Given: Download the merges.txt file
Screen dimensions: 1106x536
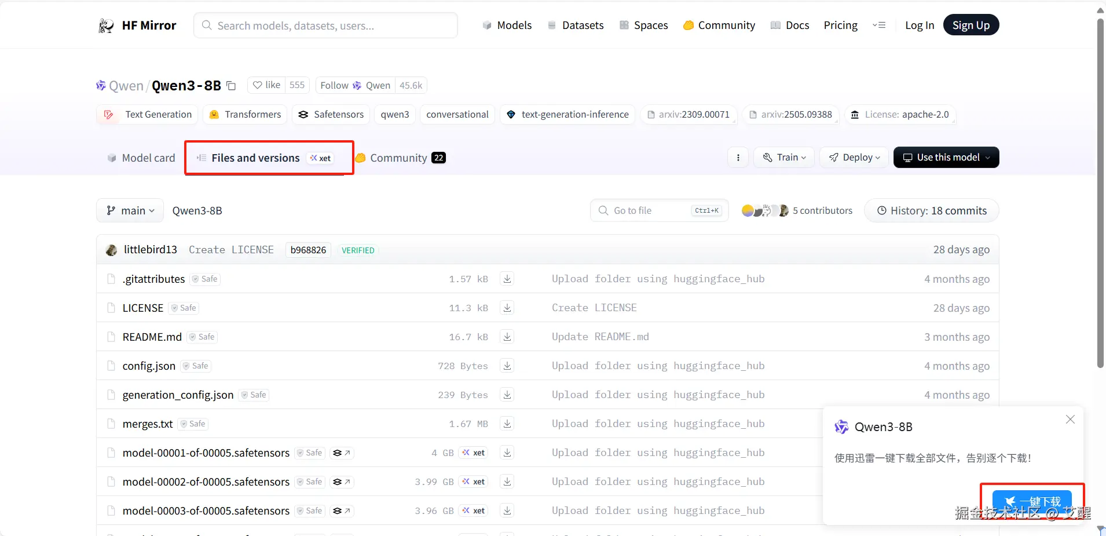Looking at the screenshot, I should click(507, 424).
